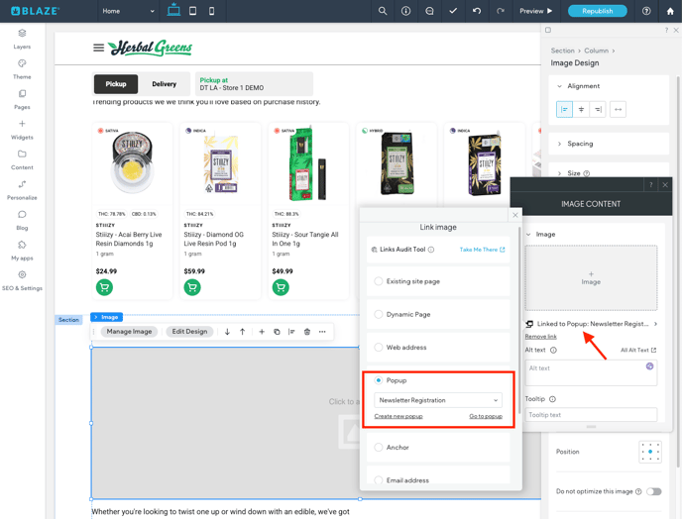
Task: Open the Theme panel
Action: [22, 68]
